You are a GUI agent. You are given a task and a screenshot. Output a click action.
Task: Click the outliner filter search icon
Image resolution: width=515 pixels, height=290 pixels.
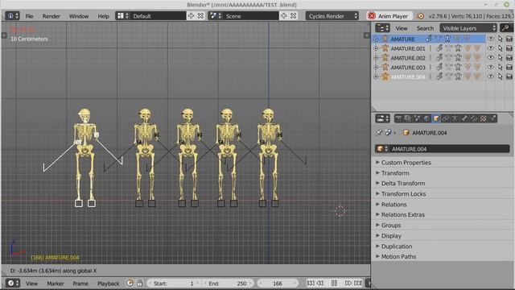coord(506,28)
